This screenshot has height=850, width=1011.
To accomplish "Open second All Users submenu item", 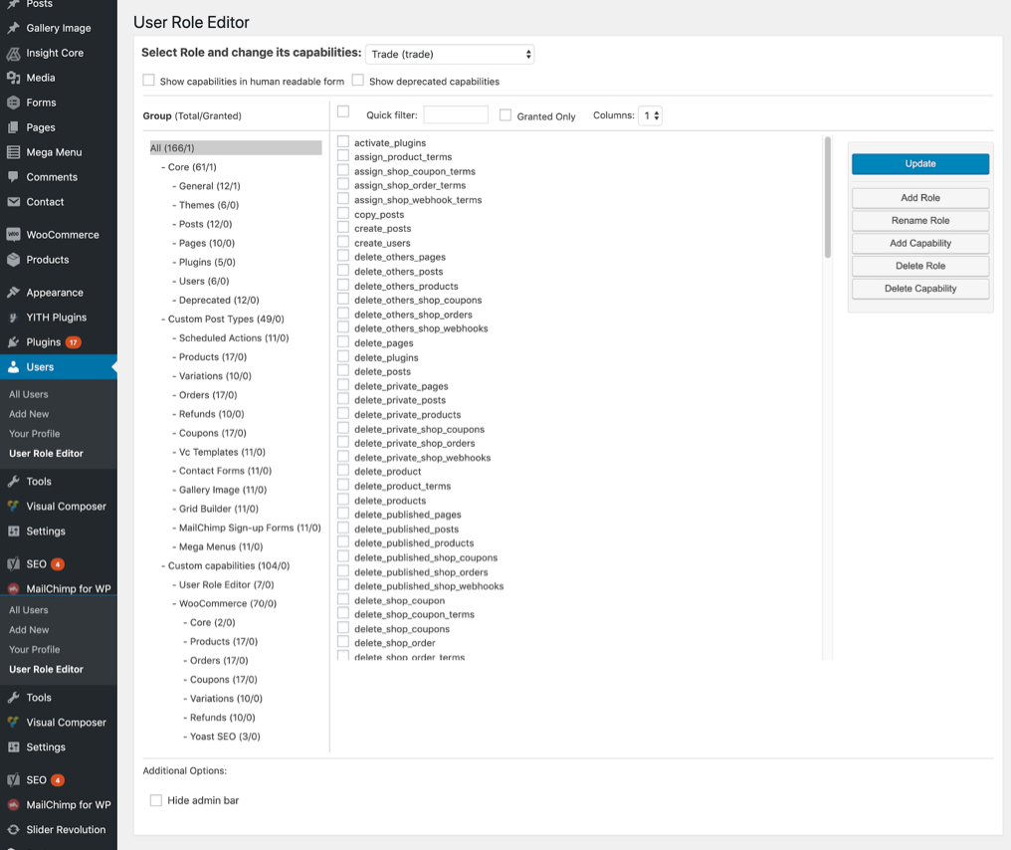I will (x=29, y=610).
